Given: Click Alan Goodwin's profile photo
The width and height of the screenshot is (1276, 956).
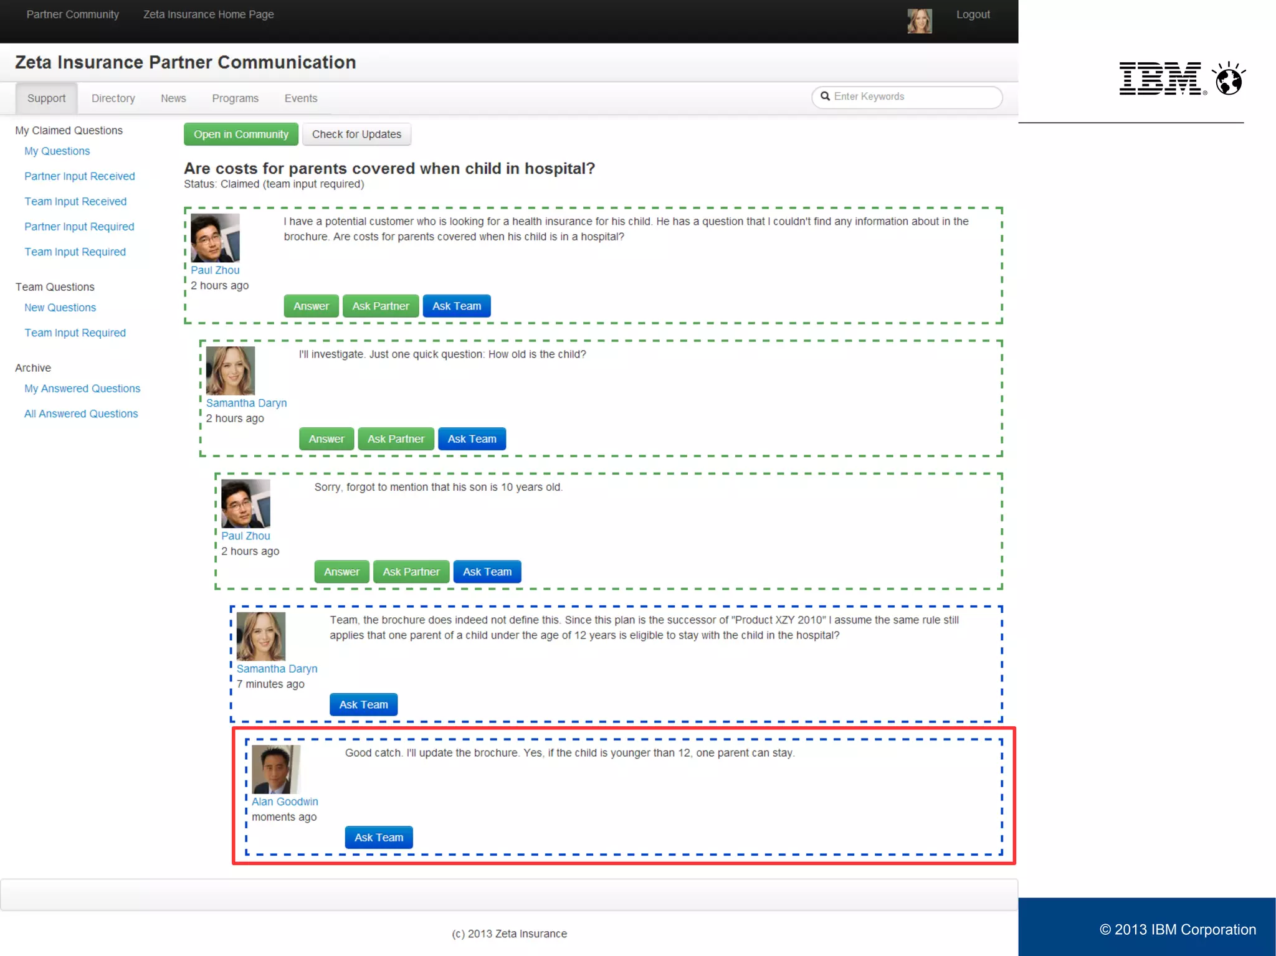Looking at the screenshot, I should click(276, 769).
